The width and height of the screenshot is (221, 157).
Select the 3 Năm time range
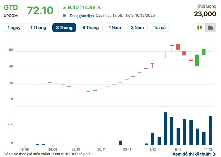tap(137, 28)
